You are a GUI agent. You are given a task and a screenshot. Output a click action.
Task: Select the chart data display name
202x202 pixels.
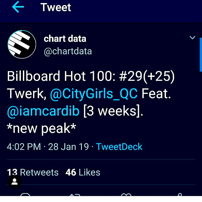click(65, 38)
